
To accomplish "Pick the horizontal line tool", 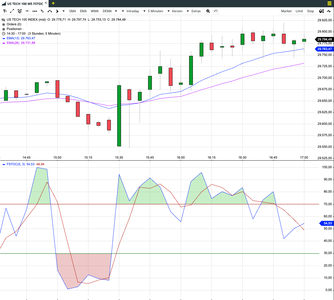I will 27,11.
